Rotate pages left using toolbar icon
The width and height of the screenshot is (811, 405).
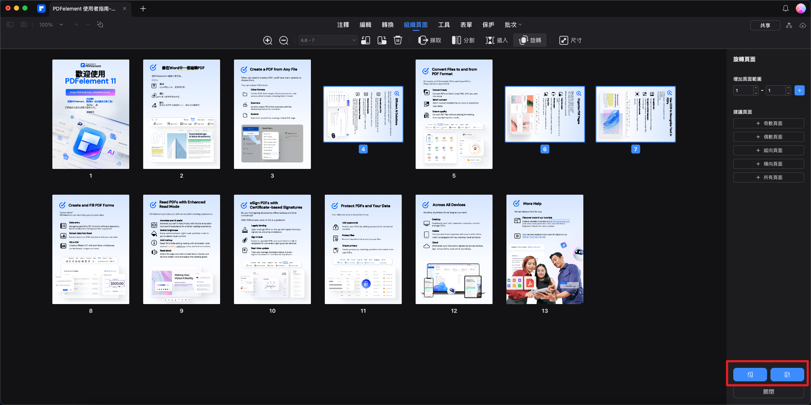(x=366, y=40)
